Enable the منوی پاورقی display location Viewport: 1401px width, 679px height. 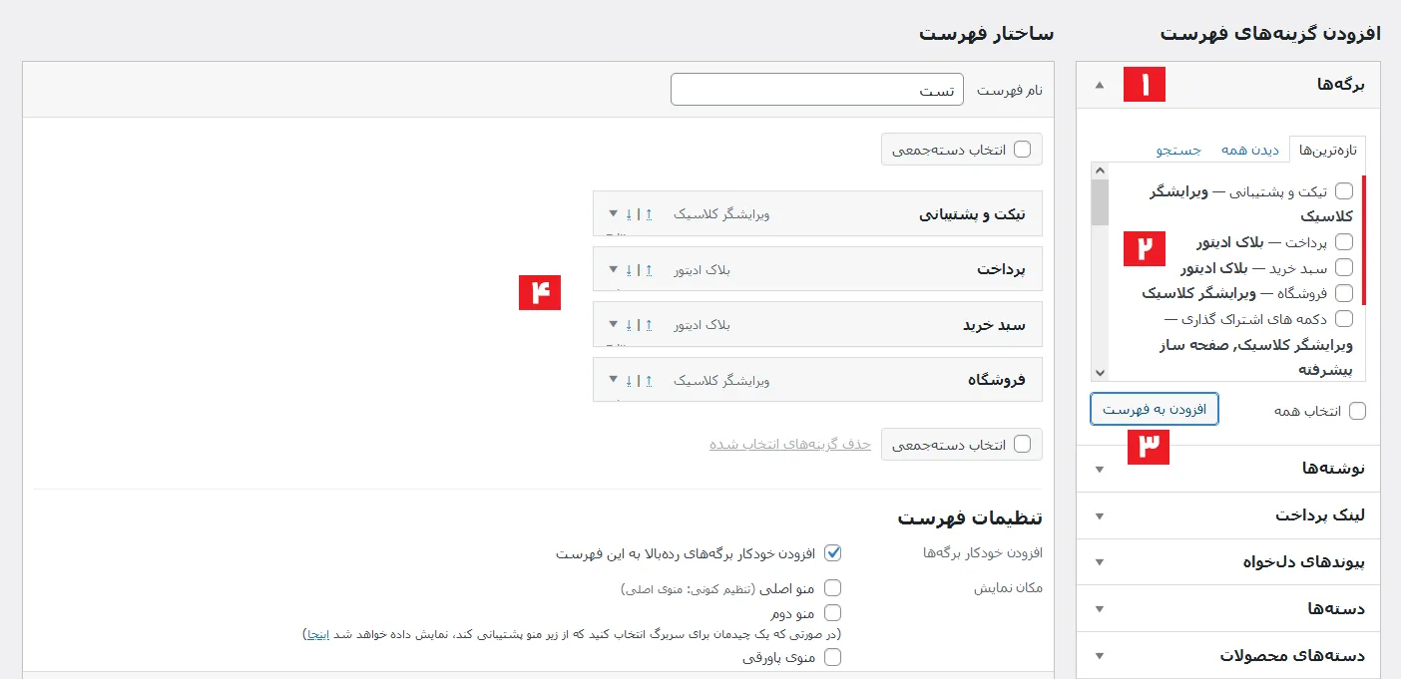tap(833, 657)
